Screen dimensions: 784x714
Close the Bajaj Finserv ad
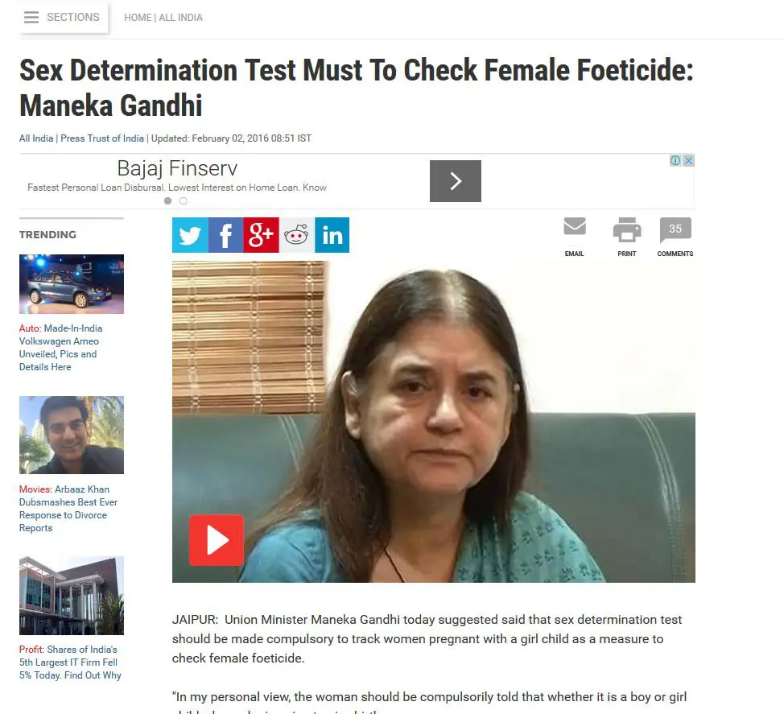point(688,160)
